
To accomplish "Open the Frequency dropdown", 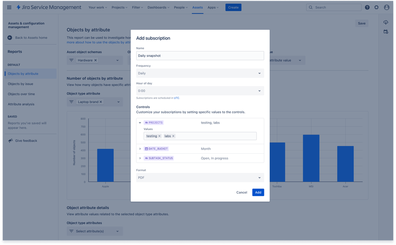I will tap(200, 73).
